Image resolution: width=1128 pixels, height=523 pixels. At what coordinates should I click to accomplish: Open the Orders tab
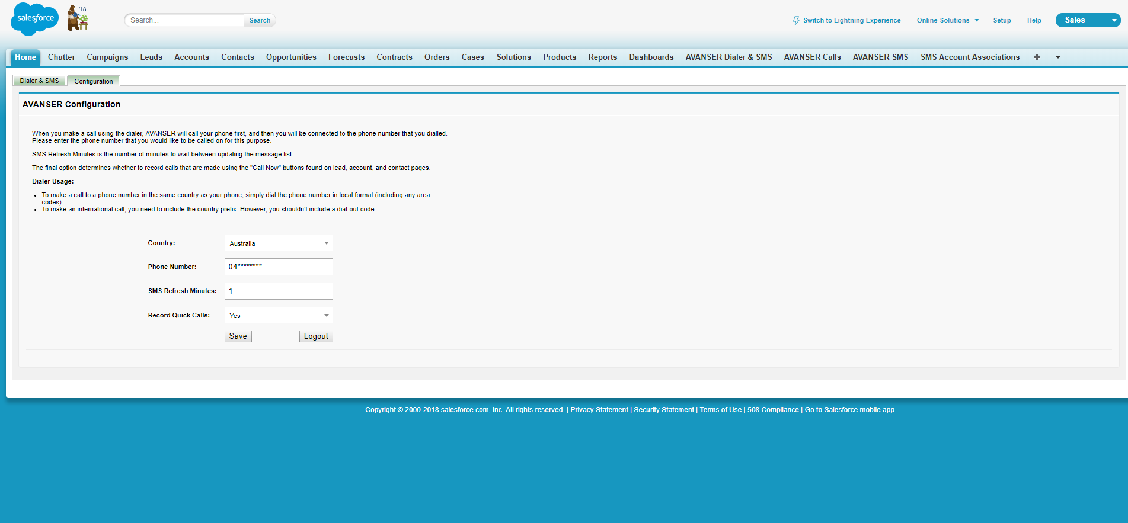(x=437, y=57)
